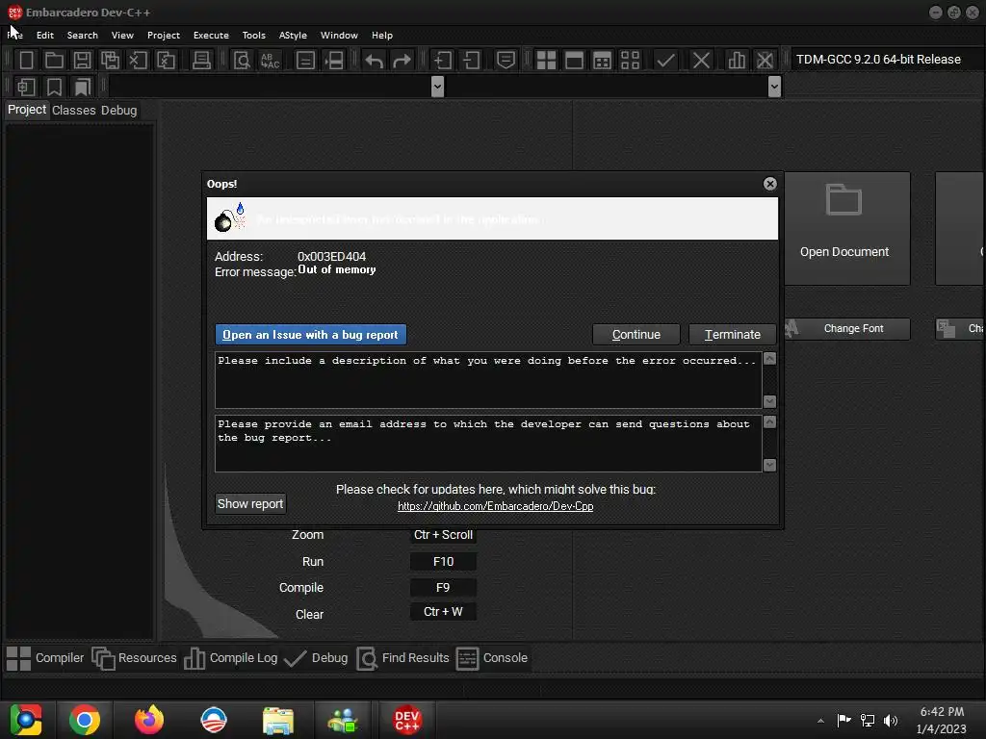Screen dimensions: 986x739
Task: Click the Stop Execution X toolbar icon
Action: [x=701, y=61]
